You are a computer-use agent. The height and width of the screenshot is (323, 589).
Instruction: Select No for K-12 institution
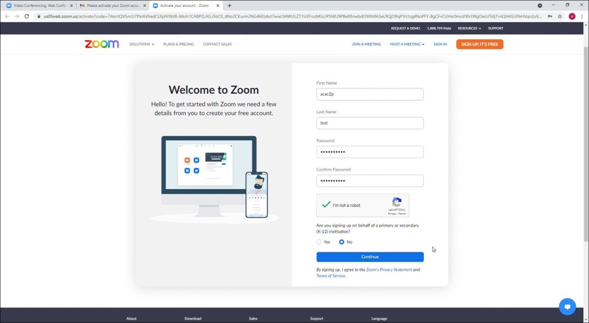click(x=342, y=242)
